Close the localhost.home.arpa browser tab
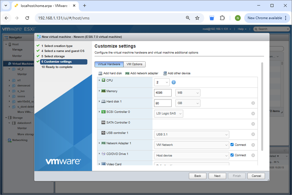 click(74, 6)
